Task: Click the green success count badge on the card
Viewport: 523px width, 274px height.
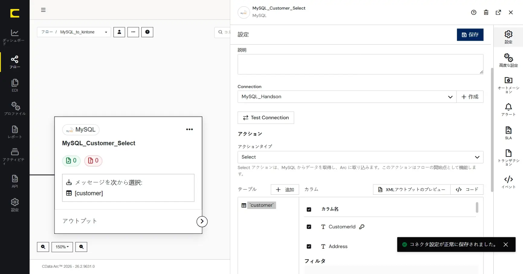Action: pyautogui.click(x=71, y=161)
